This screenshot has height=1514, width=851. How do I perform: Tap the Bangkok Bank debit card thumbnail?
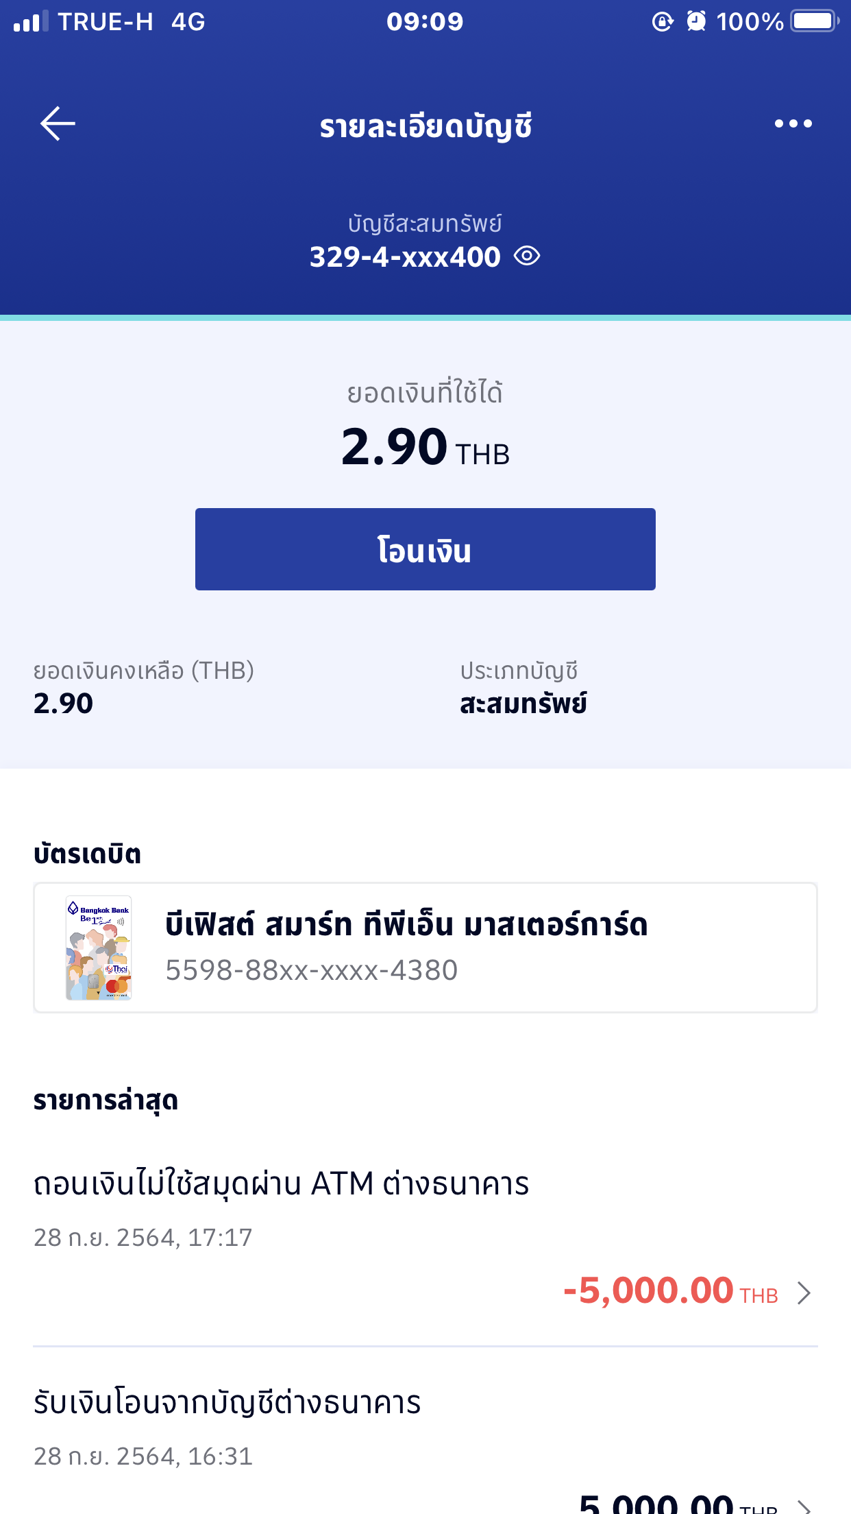click(99, 948)
